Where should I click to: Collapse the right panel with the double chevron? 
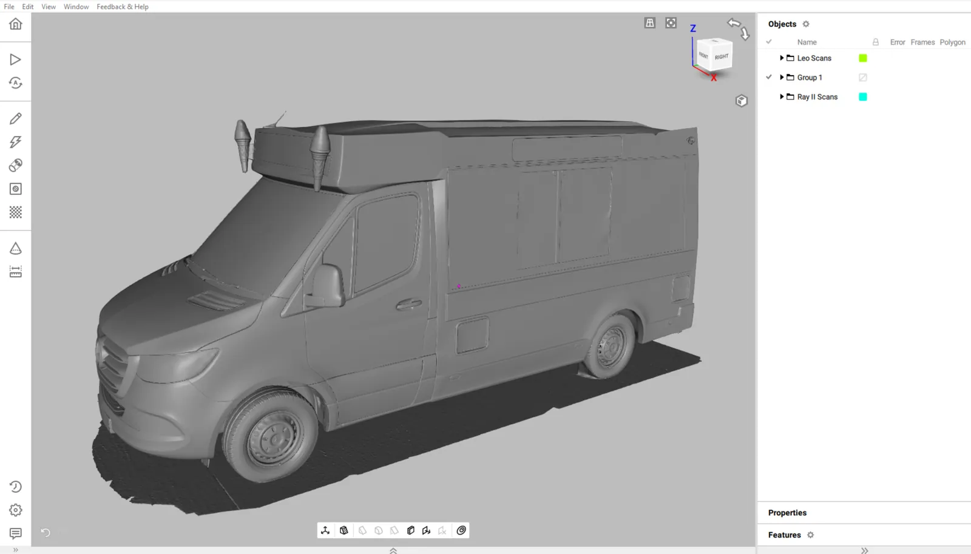865,550
